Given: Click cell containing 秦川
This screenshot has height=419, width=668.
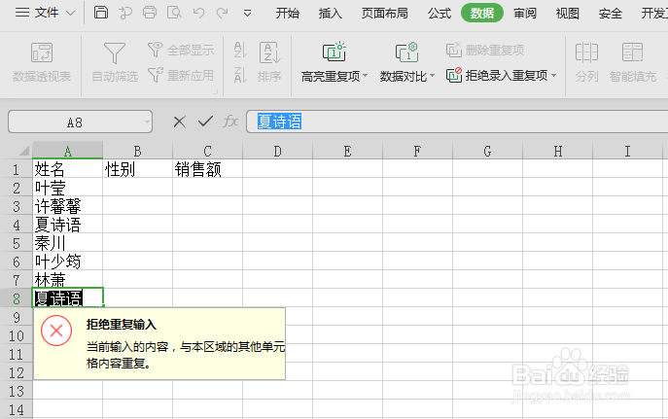Looking at the screenshot, I should pos(67,243).
